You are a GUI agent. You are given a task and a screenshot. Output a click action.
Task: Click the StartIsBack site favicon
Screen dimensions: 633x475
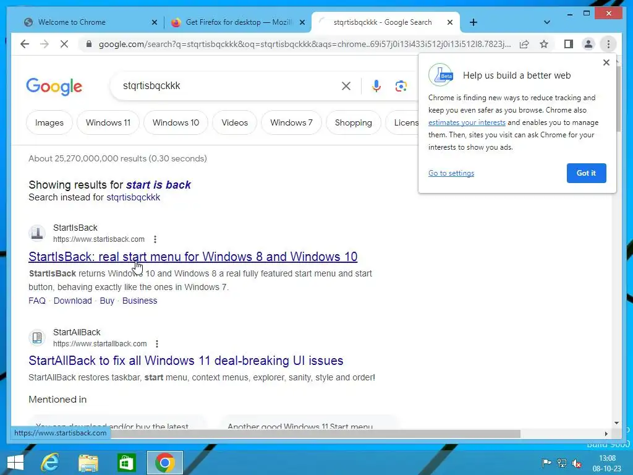pyautogui.click(x=37, y=233)
